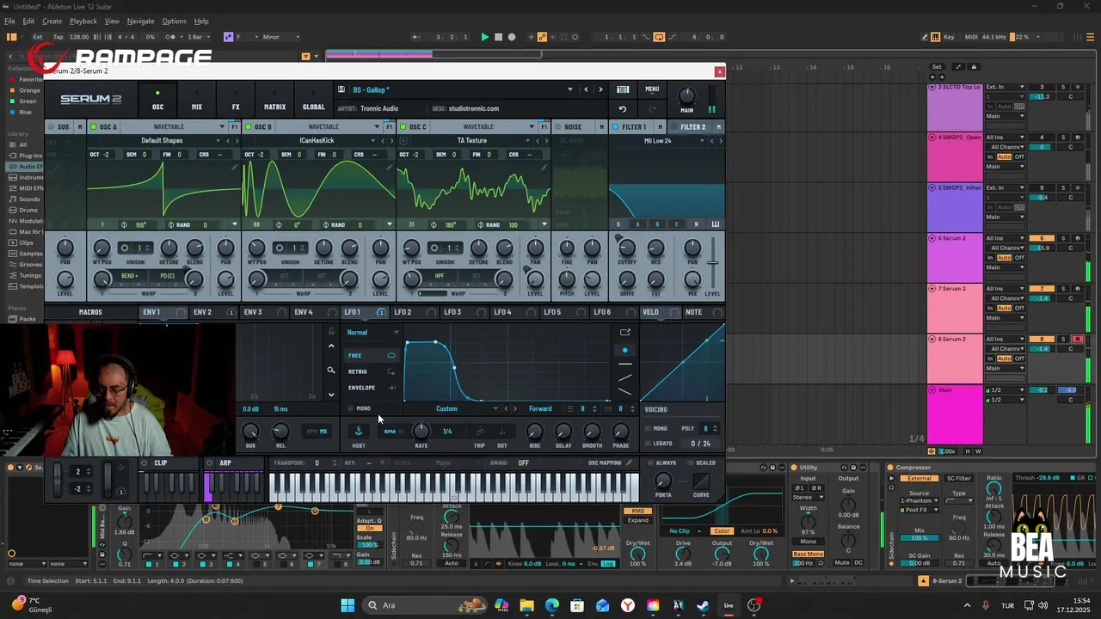Viewport: 1101px width, 619px height.
Task: Open the BS - Gallop preset dropdown
Action: (569, 89)
